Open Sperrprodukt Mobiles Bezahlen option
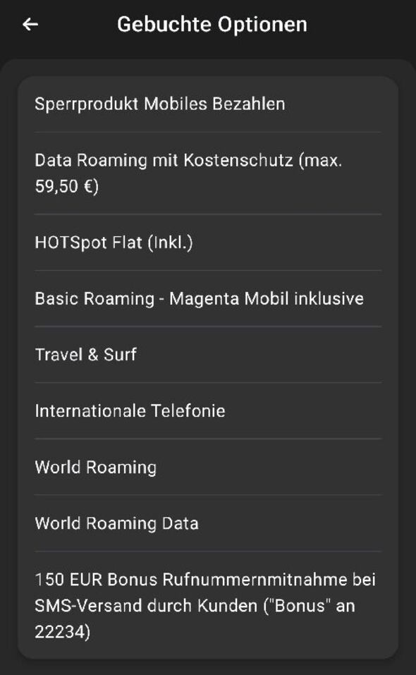416x675 pixels. tap(208, 104)
